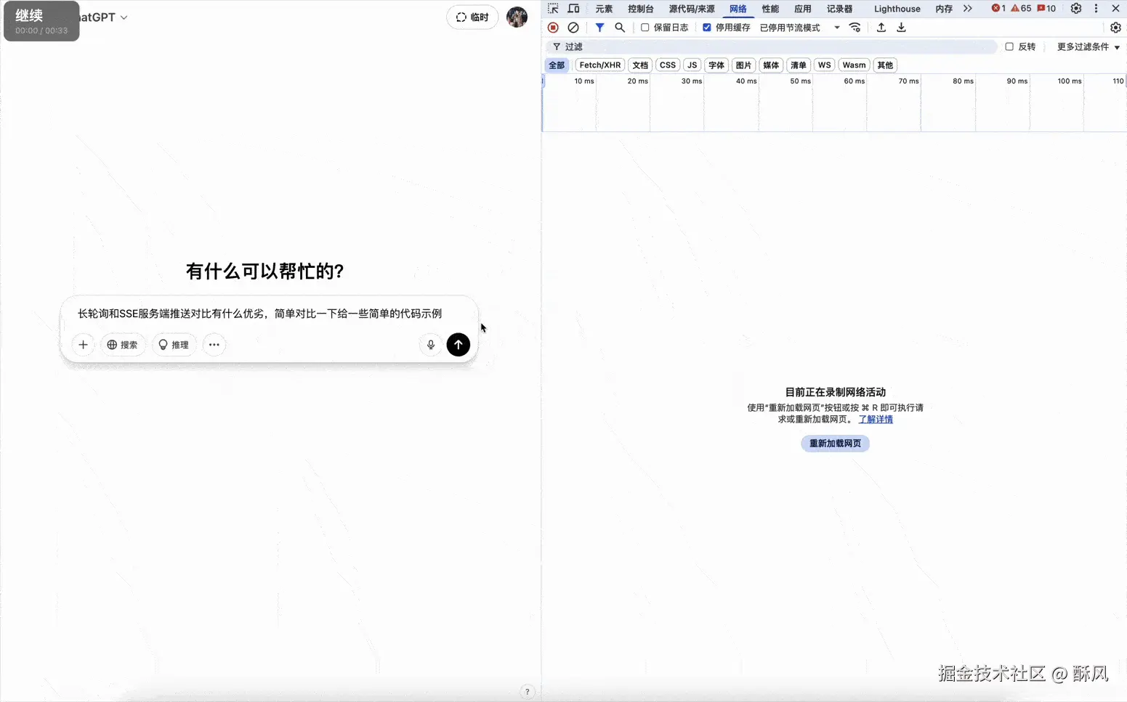
Task: Click the export HAR download icon
Action: [x=901, y=28]
